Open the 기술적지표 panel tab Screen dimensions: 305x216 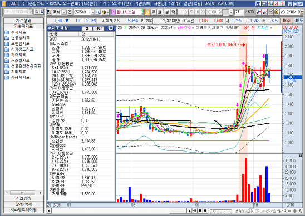click(x=23, y=26)
